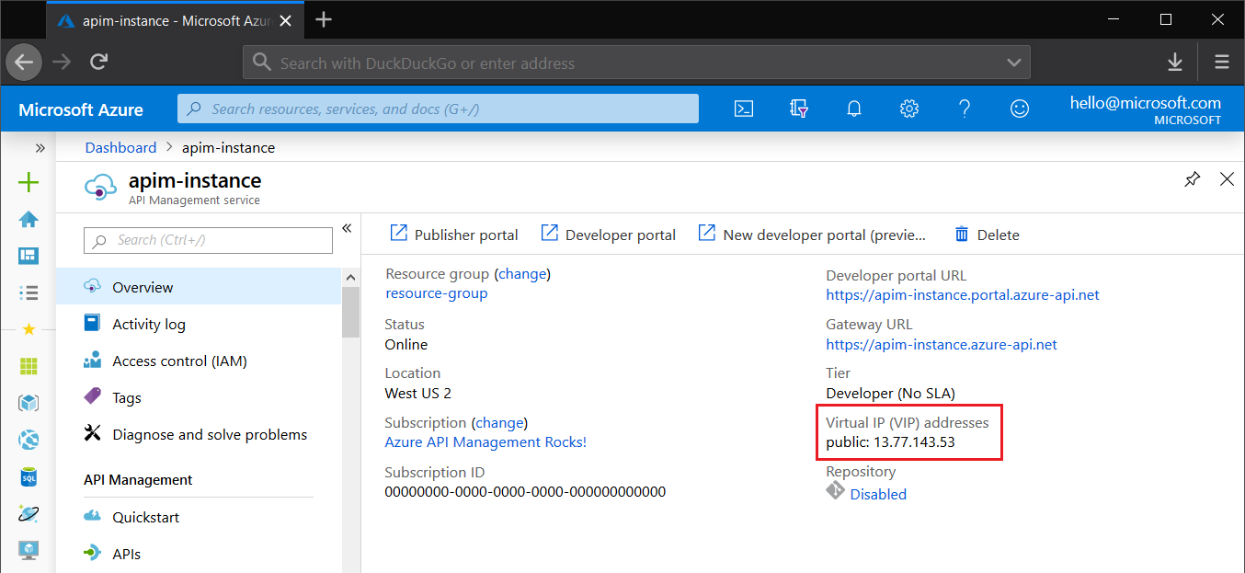Select the Overview menu item

(199, 287)
